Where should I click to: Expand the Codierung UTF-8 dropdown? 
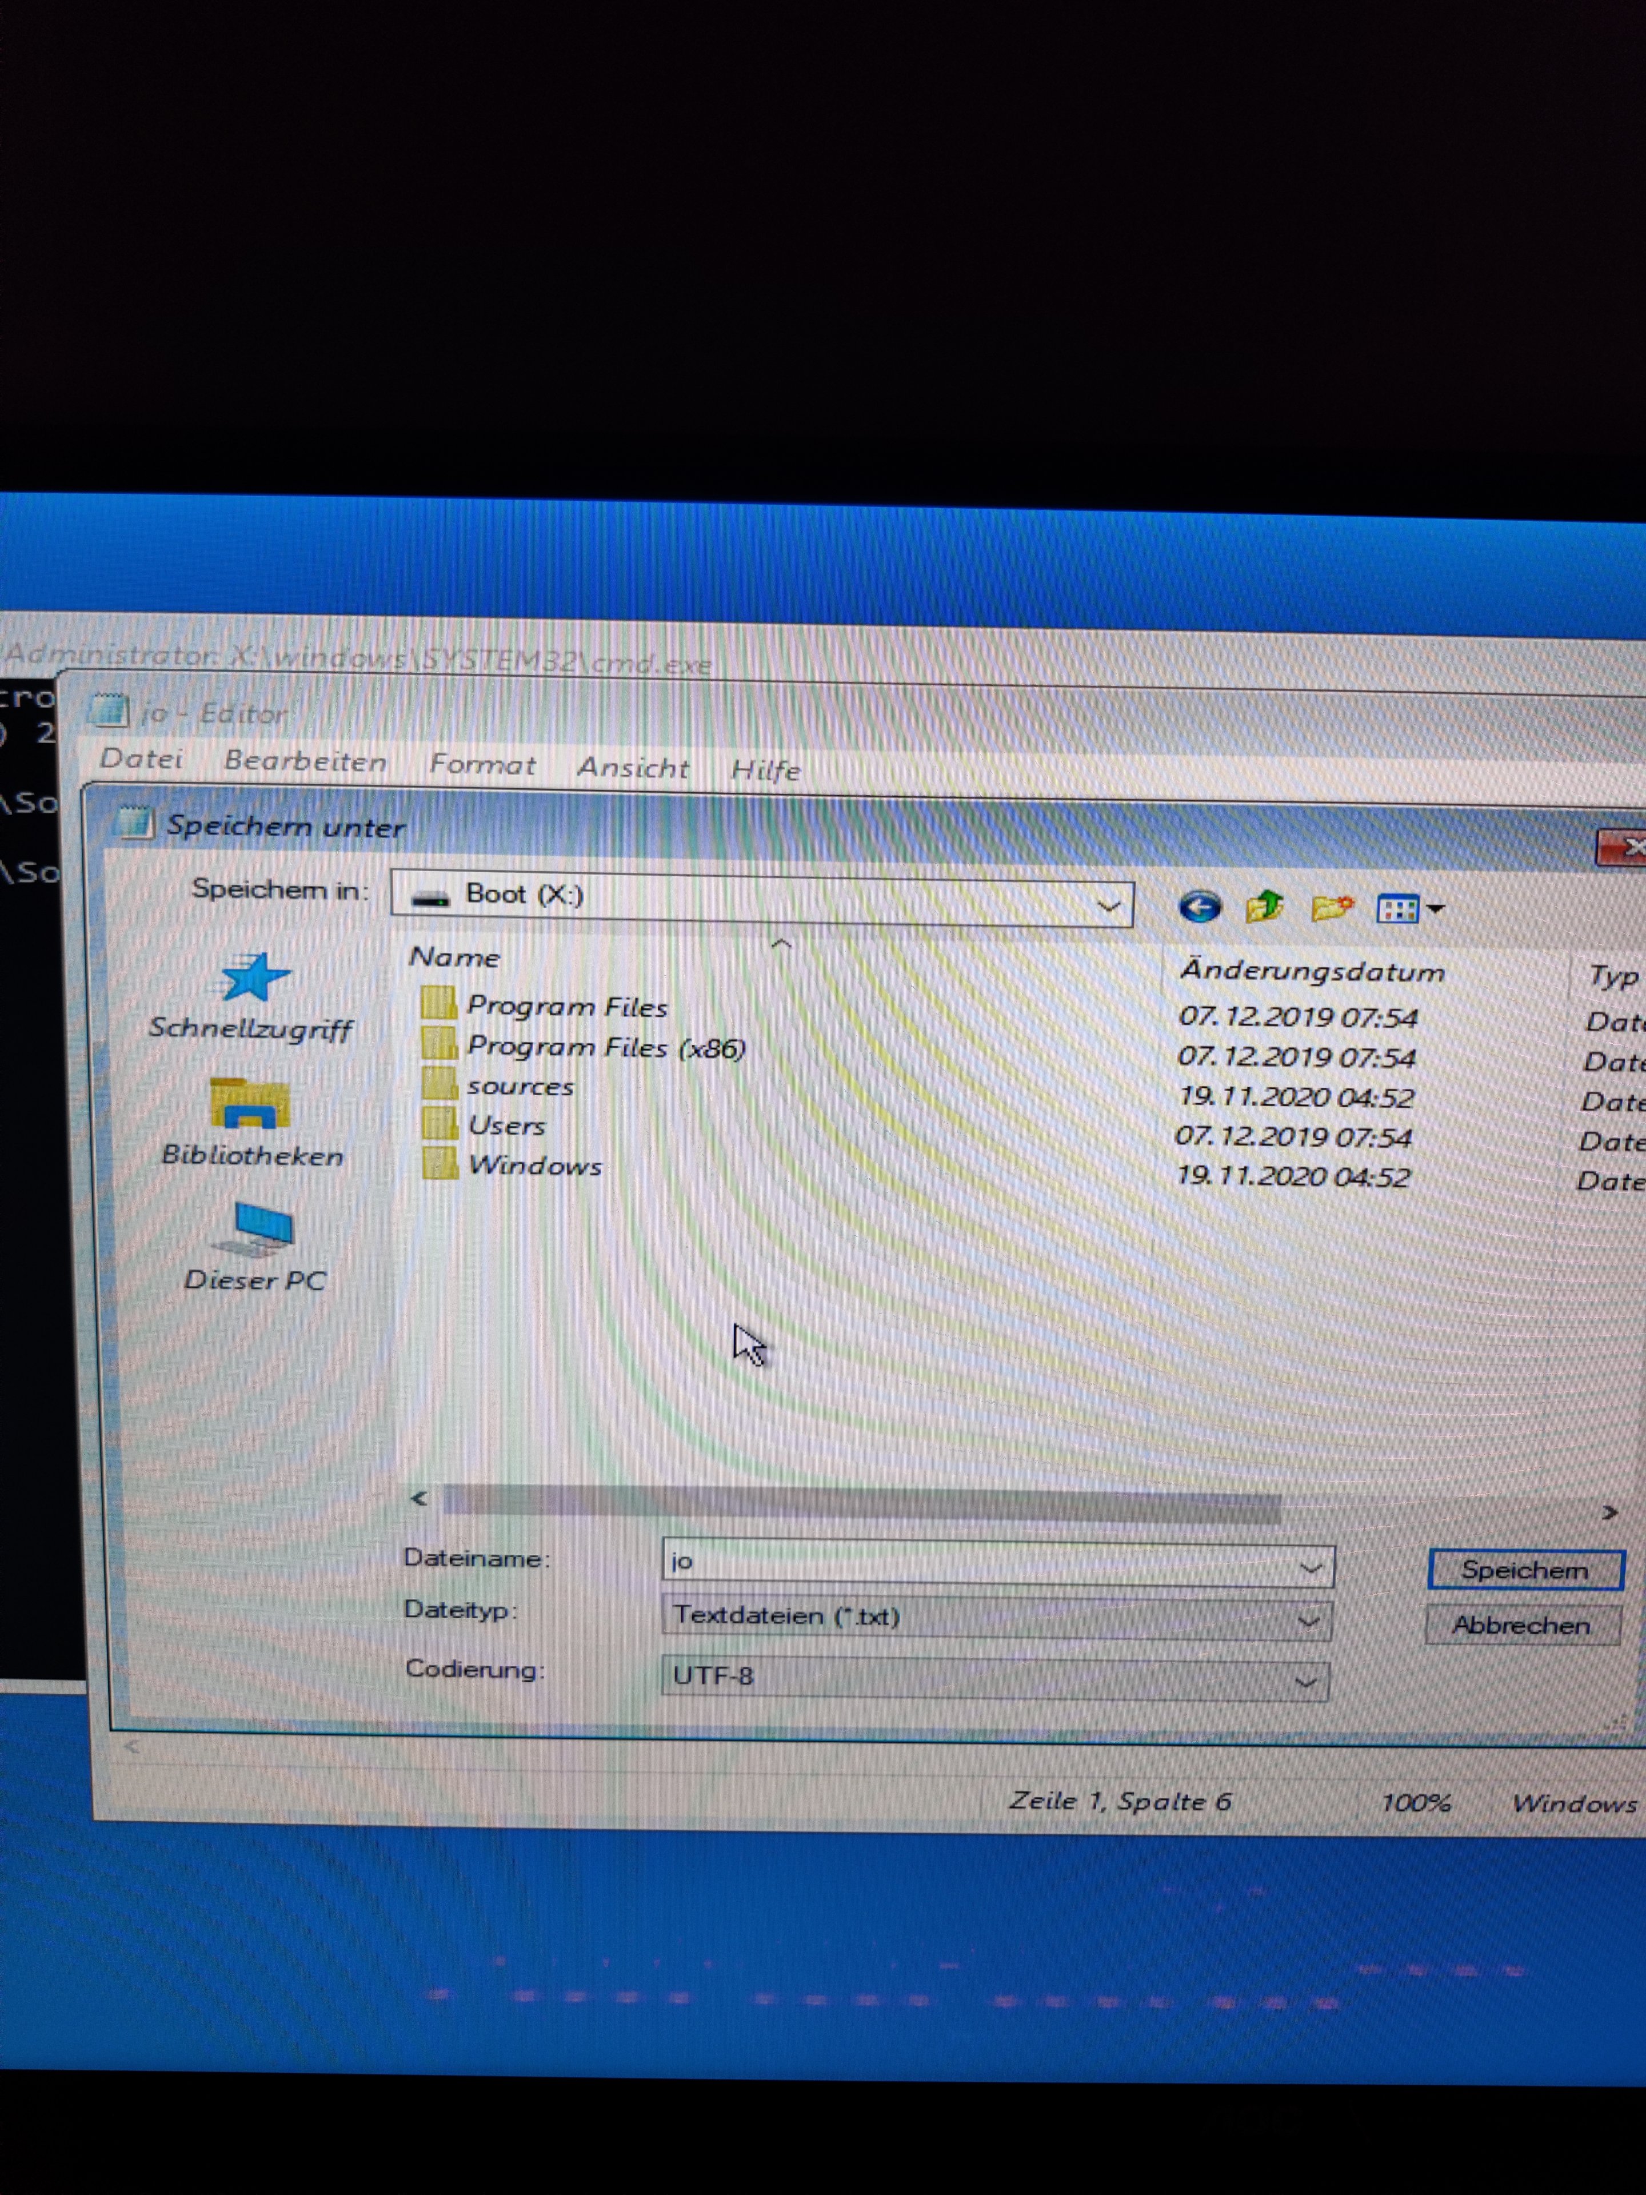click(x=994, y=1678)
